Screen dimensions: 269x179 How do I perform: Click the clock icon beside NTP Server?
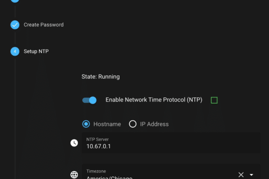click(x=74, y=143)
